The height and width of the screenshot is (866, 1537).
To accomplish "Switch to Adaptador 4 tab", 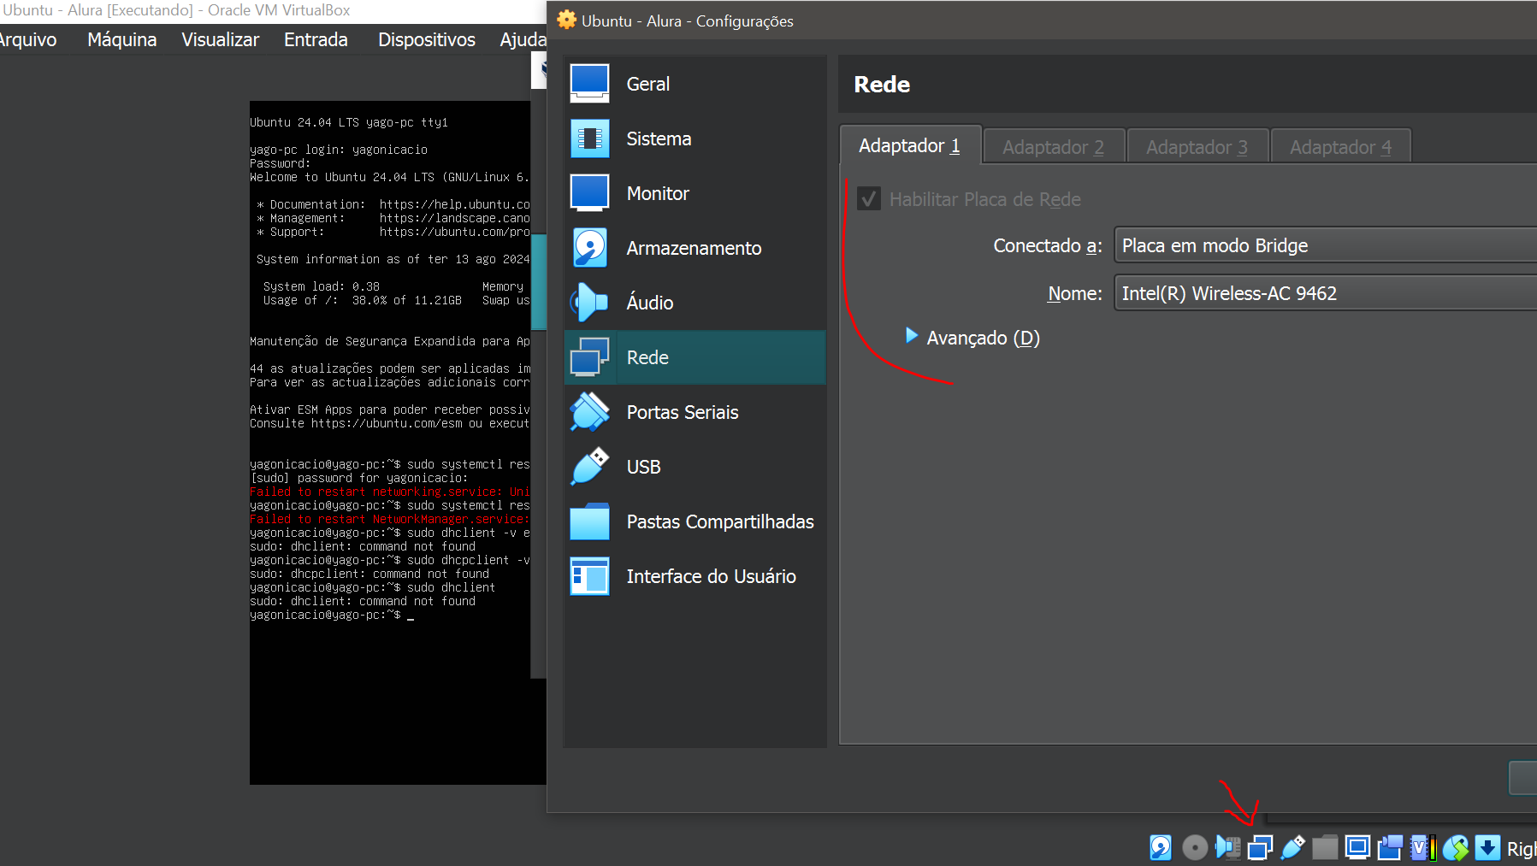I will [1340, 147].
